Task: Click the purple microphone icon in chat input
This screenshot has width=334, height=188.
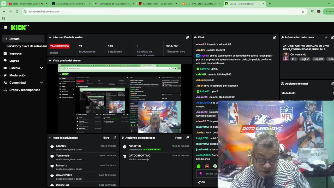Action: point(201,173)
